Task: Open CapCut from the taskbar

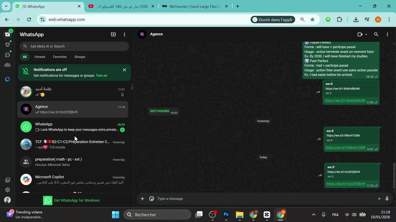Action: pyautogui.click(x=267, y=215)
